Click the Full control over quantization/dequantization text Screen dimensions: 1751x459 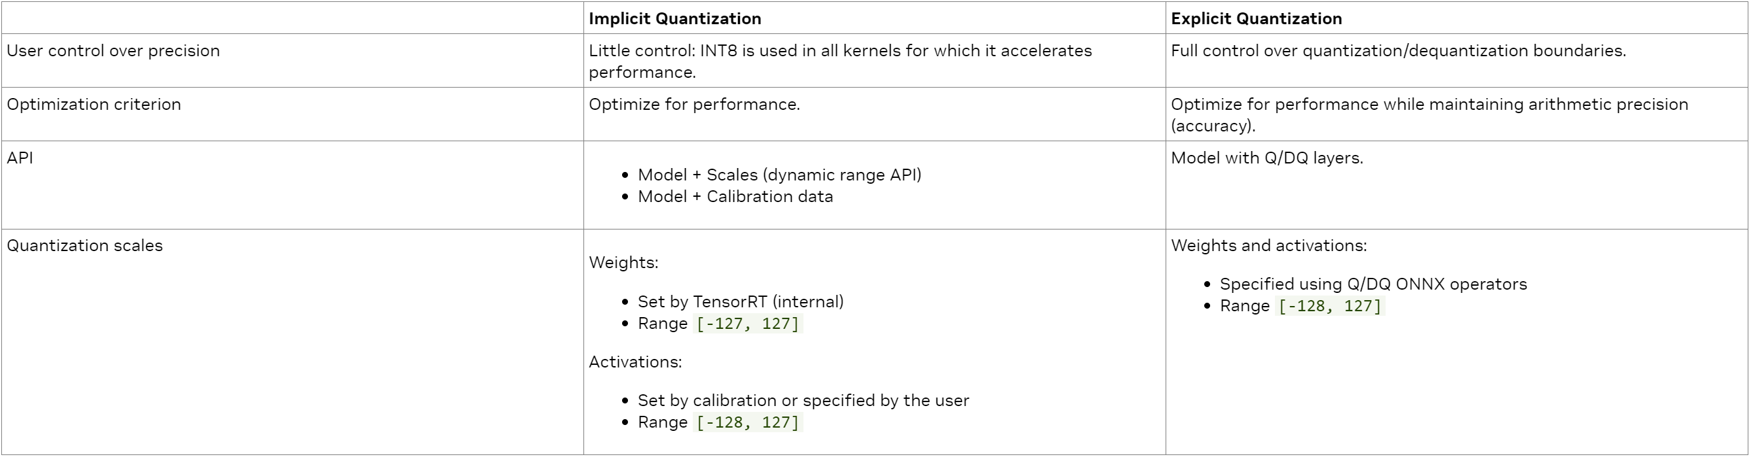(x=1398, y=51)
